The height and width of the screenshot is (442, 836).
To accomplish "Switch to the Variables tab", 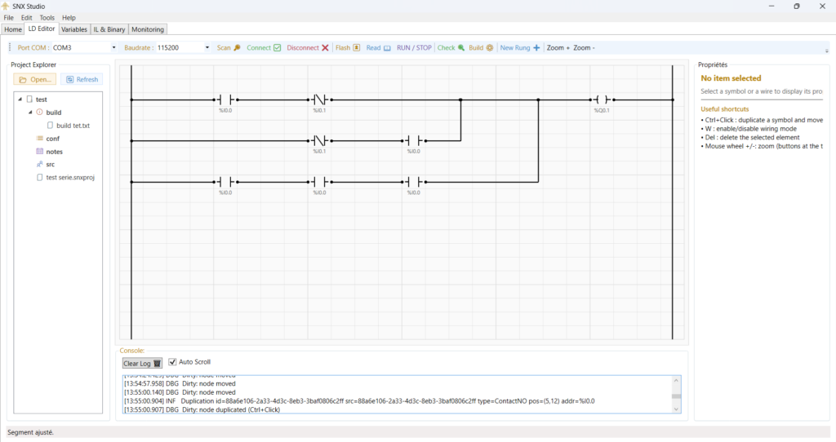I will [x=74, y=29].
